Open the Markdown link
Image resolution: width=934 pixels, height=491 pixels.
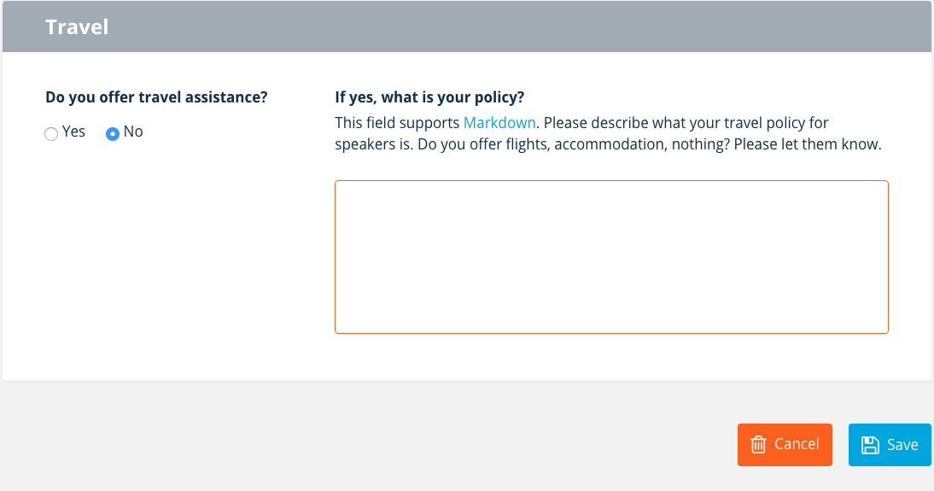pos(499,123)
